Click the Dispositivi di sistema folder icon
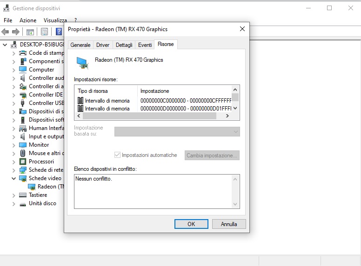 (23, 111)
